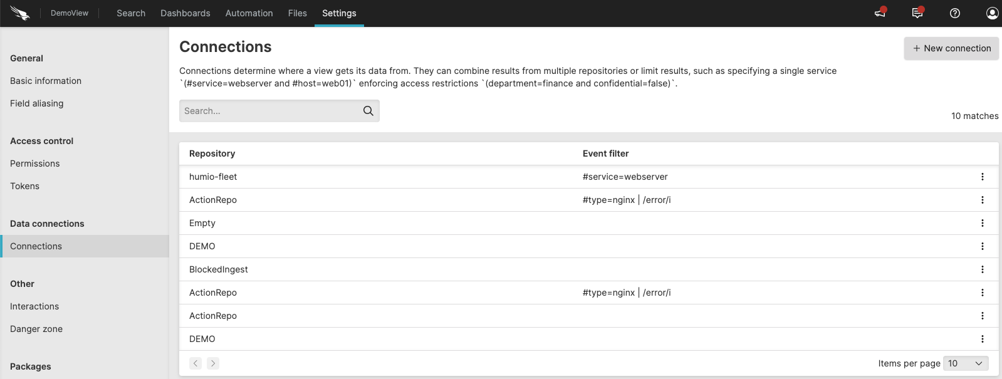Viewport: 1002px width, 379px height.
Task: Go to previous page arrow
Action: pyautogui.click(x=196, y=363)
